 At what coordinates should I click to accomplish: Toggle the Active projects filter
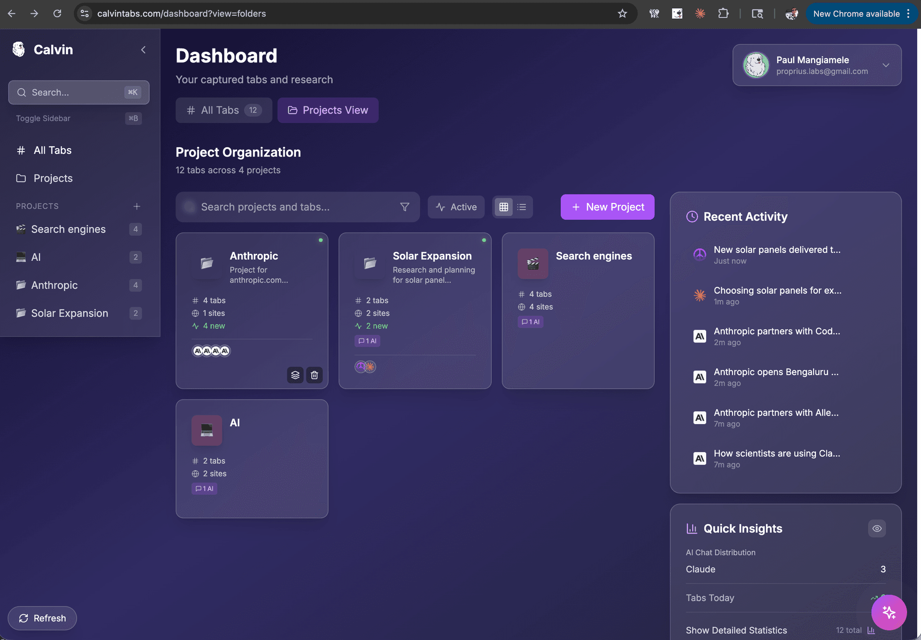(456, 207)
